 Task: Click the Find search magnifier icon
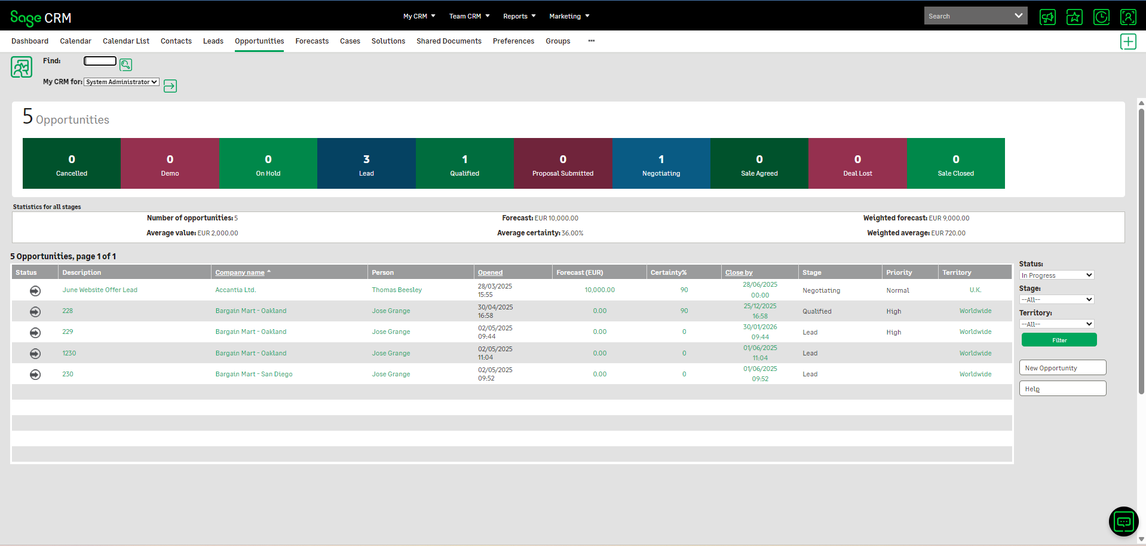[125, 65]
